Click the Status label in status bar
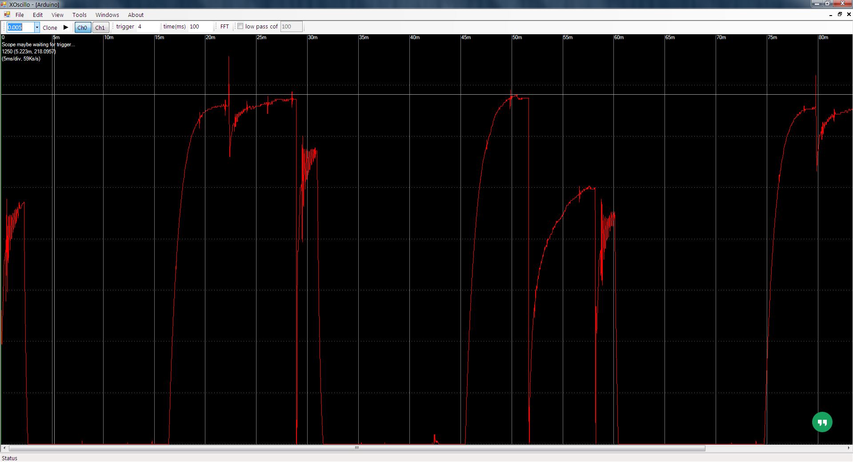 pos(9,458)
